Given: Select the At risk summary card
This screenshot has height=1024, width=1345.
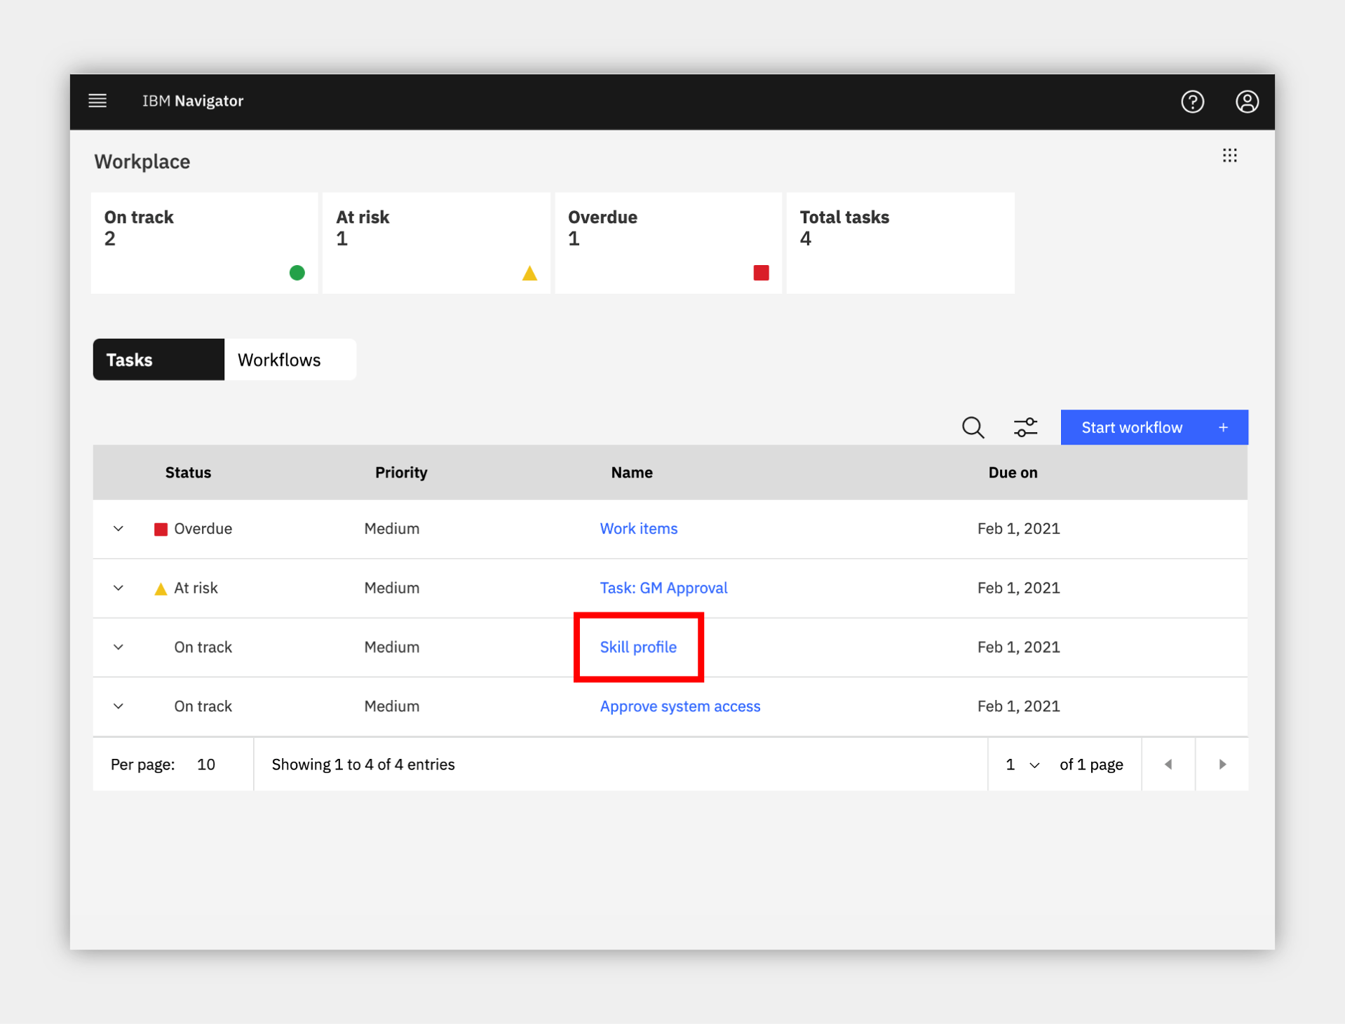Looking at the screenshot, I should pos(436,243).
